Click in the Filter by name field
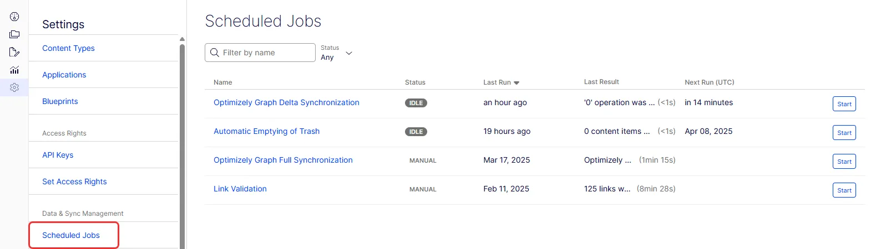Image resolution: width=891 pixels, height=249 pixels. (260, 53)
